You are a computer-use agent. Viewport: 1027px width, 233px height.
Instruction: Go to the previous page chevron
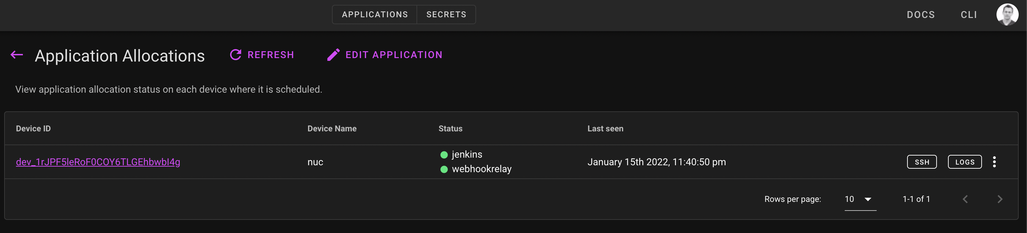tap(965, 199)
